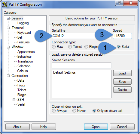Viewport: 140px width, 134px height.
Task: Collapse the Terminal tree node
Action: 8,28
